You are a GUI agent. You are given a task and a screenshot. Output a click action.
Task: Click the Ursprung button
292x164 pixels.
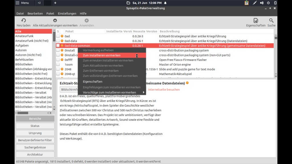point(35,133)
